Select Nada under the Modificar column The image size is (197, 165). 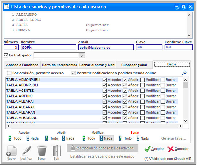tap(106, 138)
